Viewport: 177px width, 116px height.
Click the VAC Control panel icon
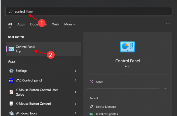click(x=11, y=80)
